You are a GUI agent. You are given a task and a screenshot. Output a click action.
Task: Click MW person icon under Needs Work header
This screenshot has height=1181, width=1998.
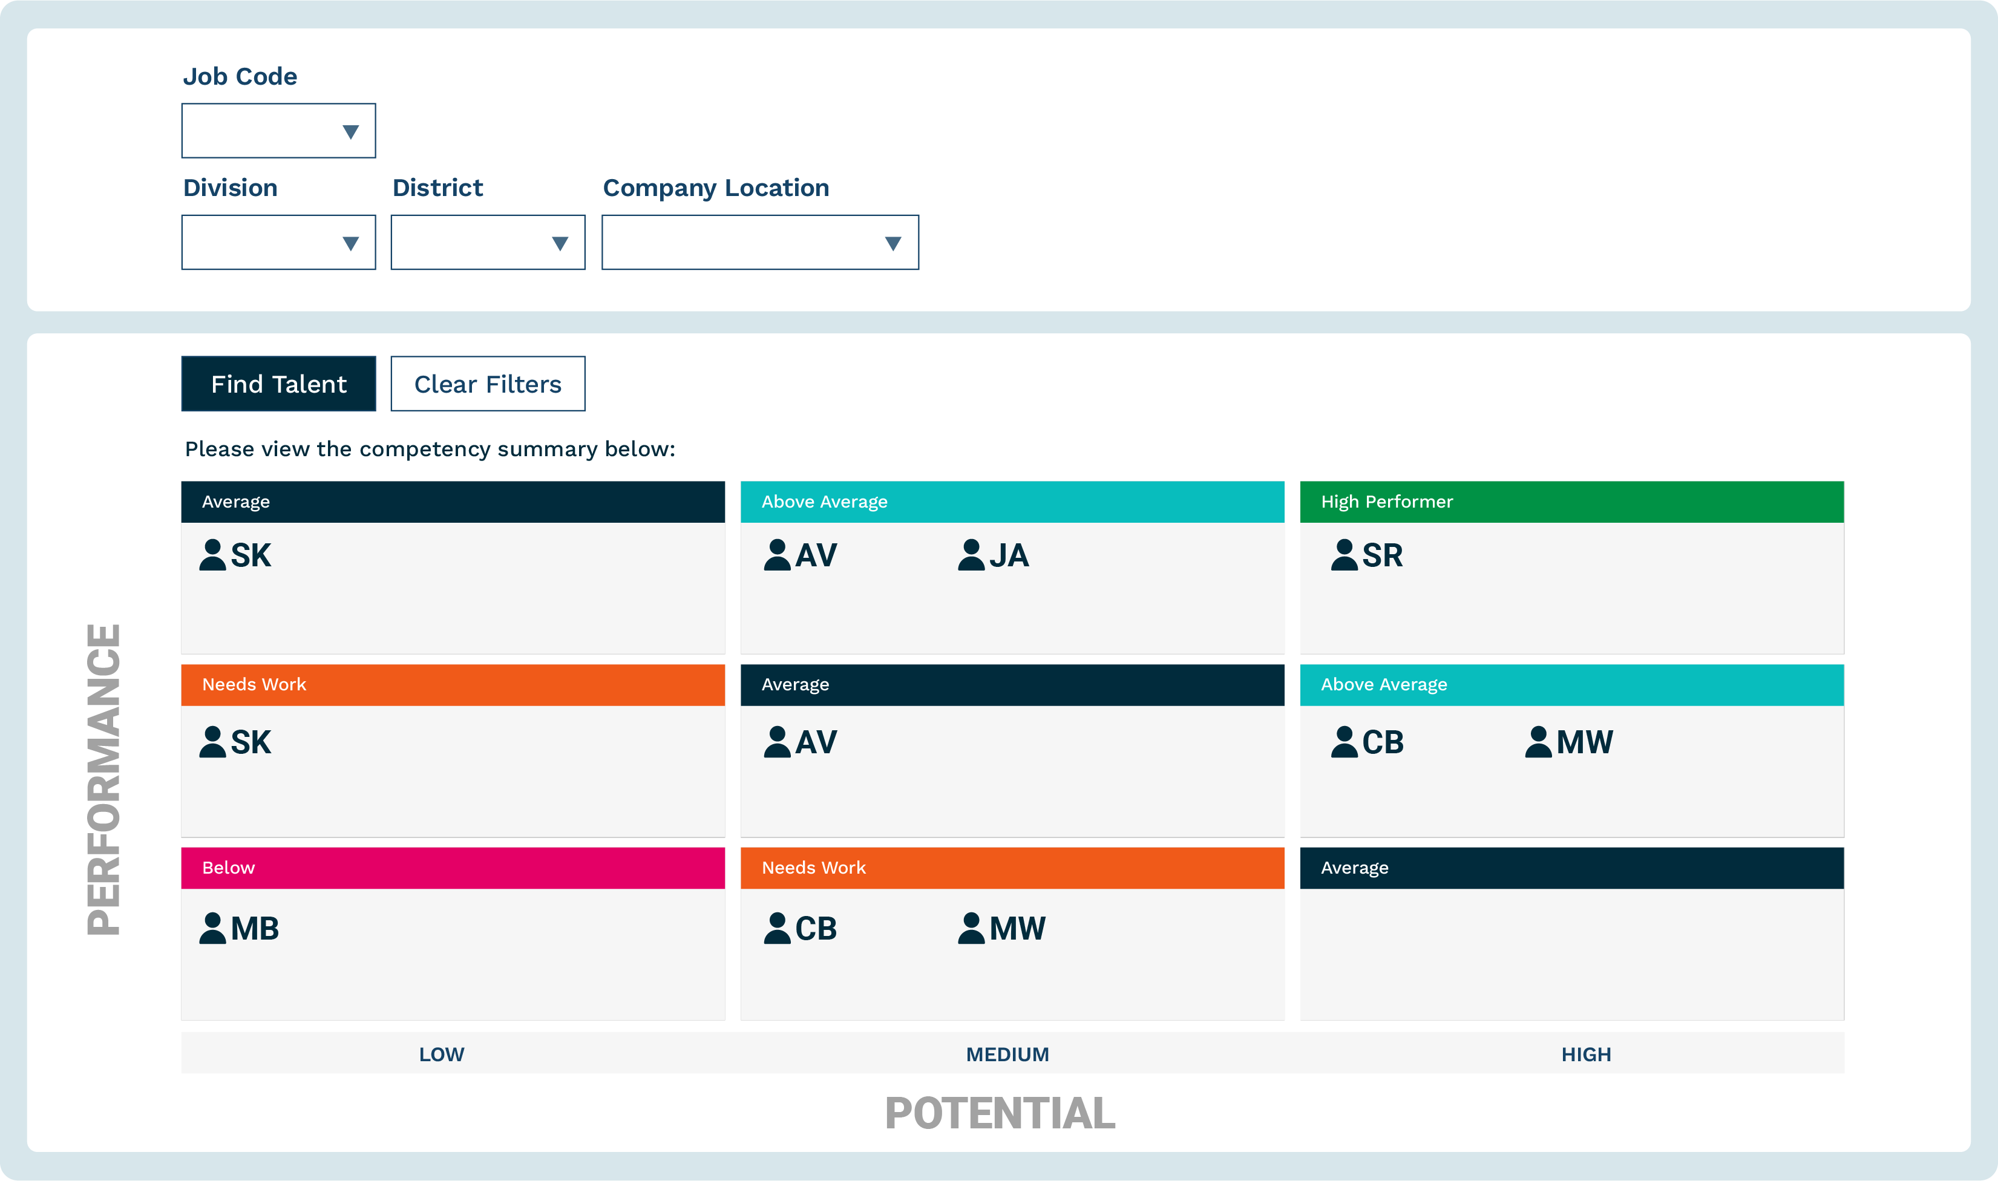(x=971, y=928)
